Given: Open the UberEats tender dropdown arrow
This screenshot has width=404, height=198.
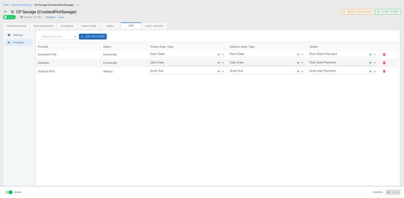Looking at the screenshot, I should (375, 63).
